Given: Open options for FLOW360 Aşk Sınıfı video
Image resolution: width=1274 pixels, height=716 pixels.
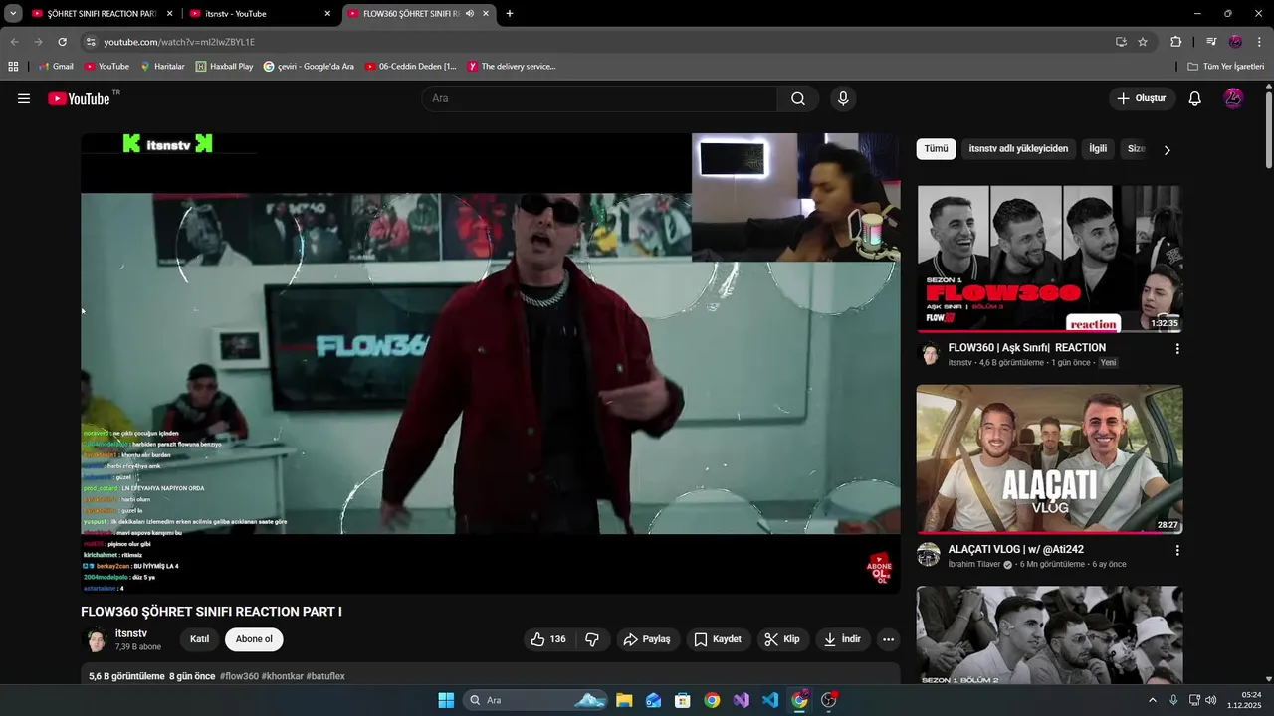Looking at the screenshot, I should (1177, 349).
